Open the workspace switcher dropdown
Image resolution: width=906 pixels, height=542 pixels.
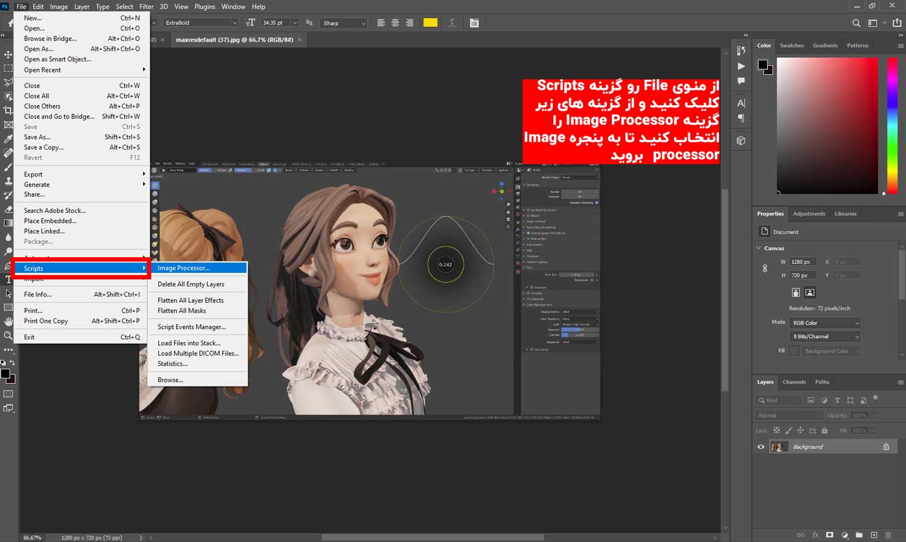(876, 23)
